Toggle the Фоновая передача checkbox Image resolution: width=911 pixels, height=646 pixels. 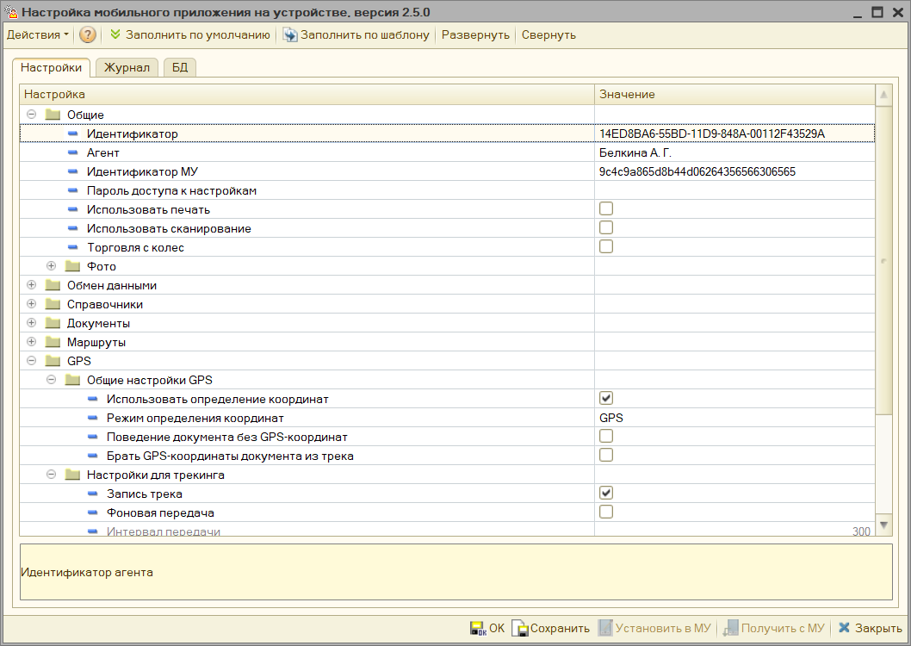coord(606,512)
